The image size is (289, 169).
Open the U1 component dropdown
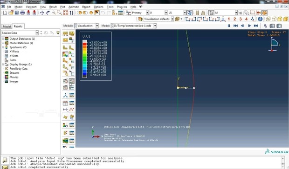click(x=185, y=13)
